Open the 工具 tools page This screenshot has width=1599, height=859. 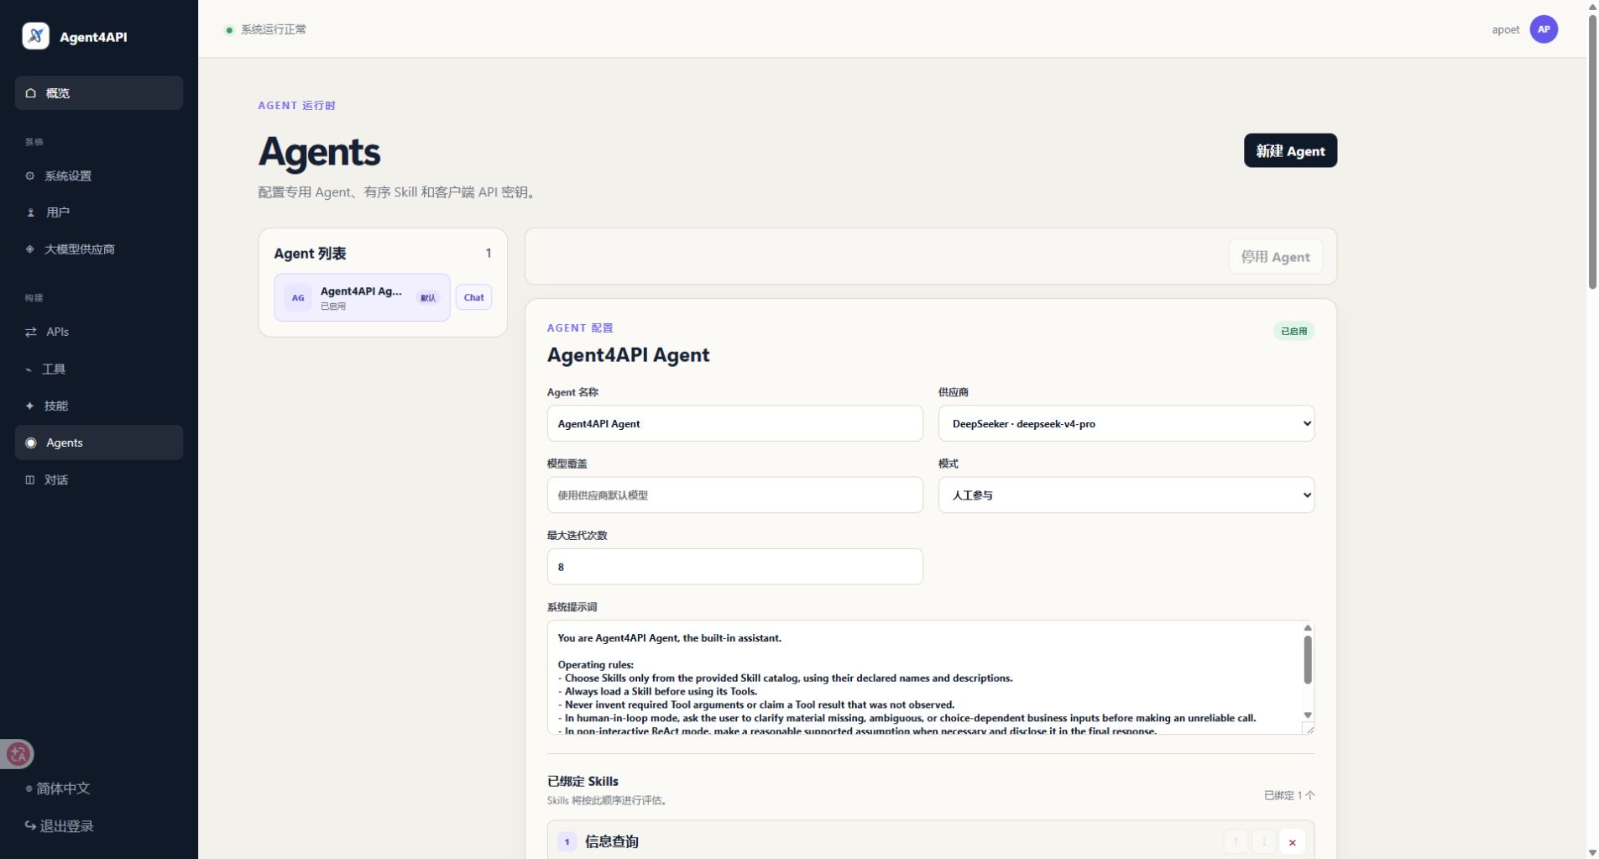99,369
